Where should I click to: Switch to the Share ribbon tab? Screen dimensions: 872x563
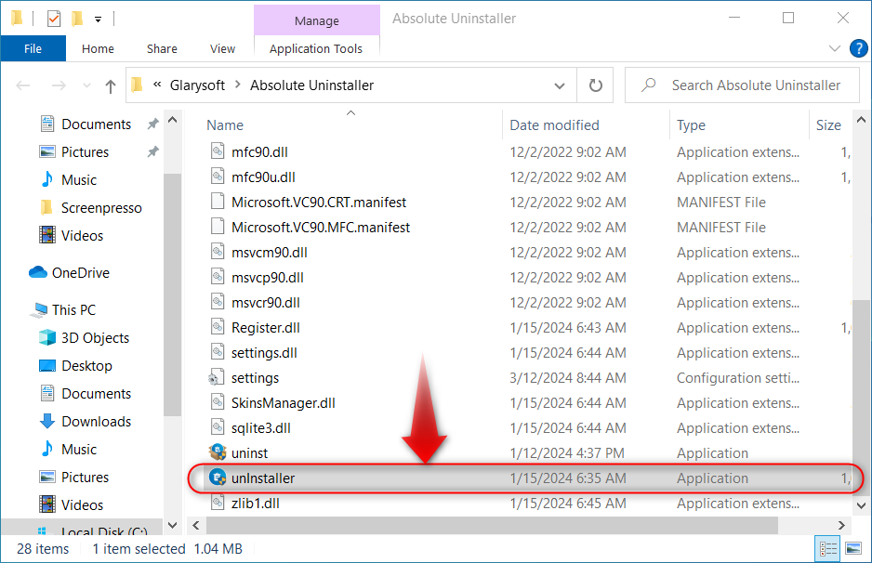pos(162,48)
